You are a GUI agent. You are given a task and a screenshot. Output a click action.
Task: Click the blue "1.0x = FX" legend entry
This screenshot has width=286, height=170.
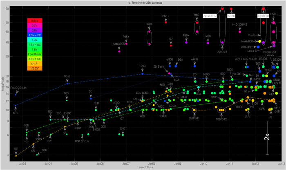coord(35,35)
